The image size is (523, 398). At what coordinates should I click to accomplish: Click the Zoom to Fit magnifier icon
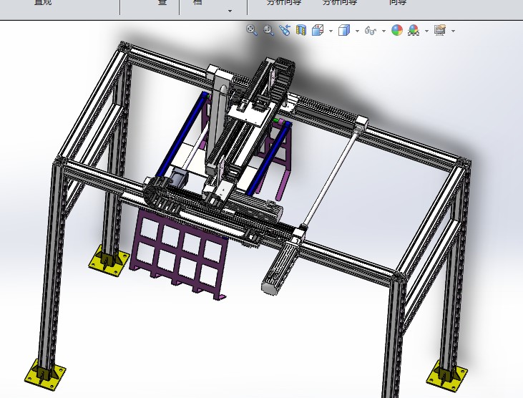[252, 30]
